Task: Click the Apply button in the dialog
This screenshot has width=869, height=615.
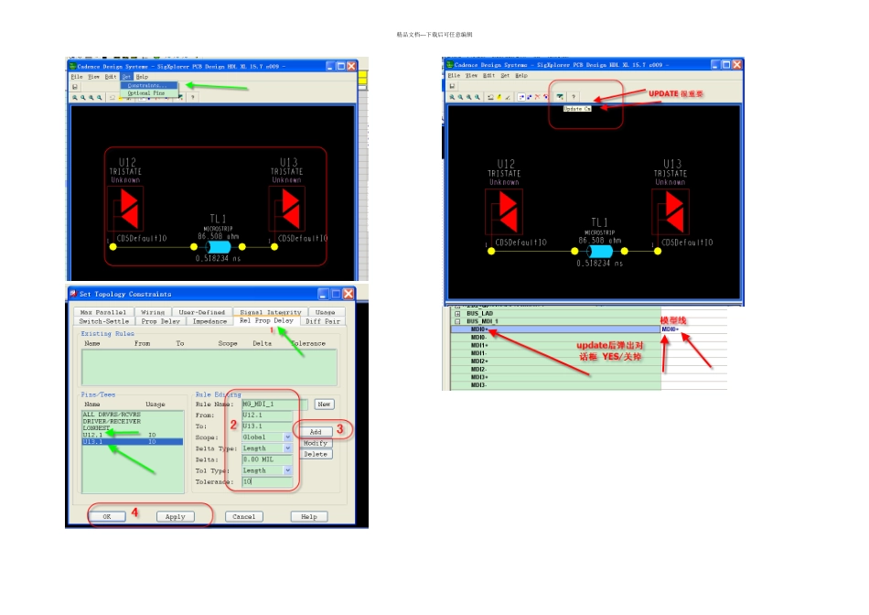Action: click(176, 516)
